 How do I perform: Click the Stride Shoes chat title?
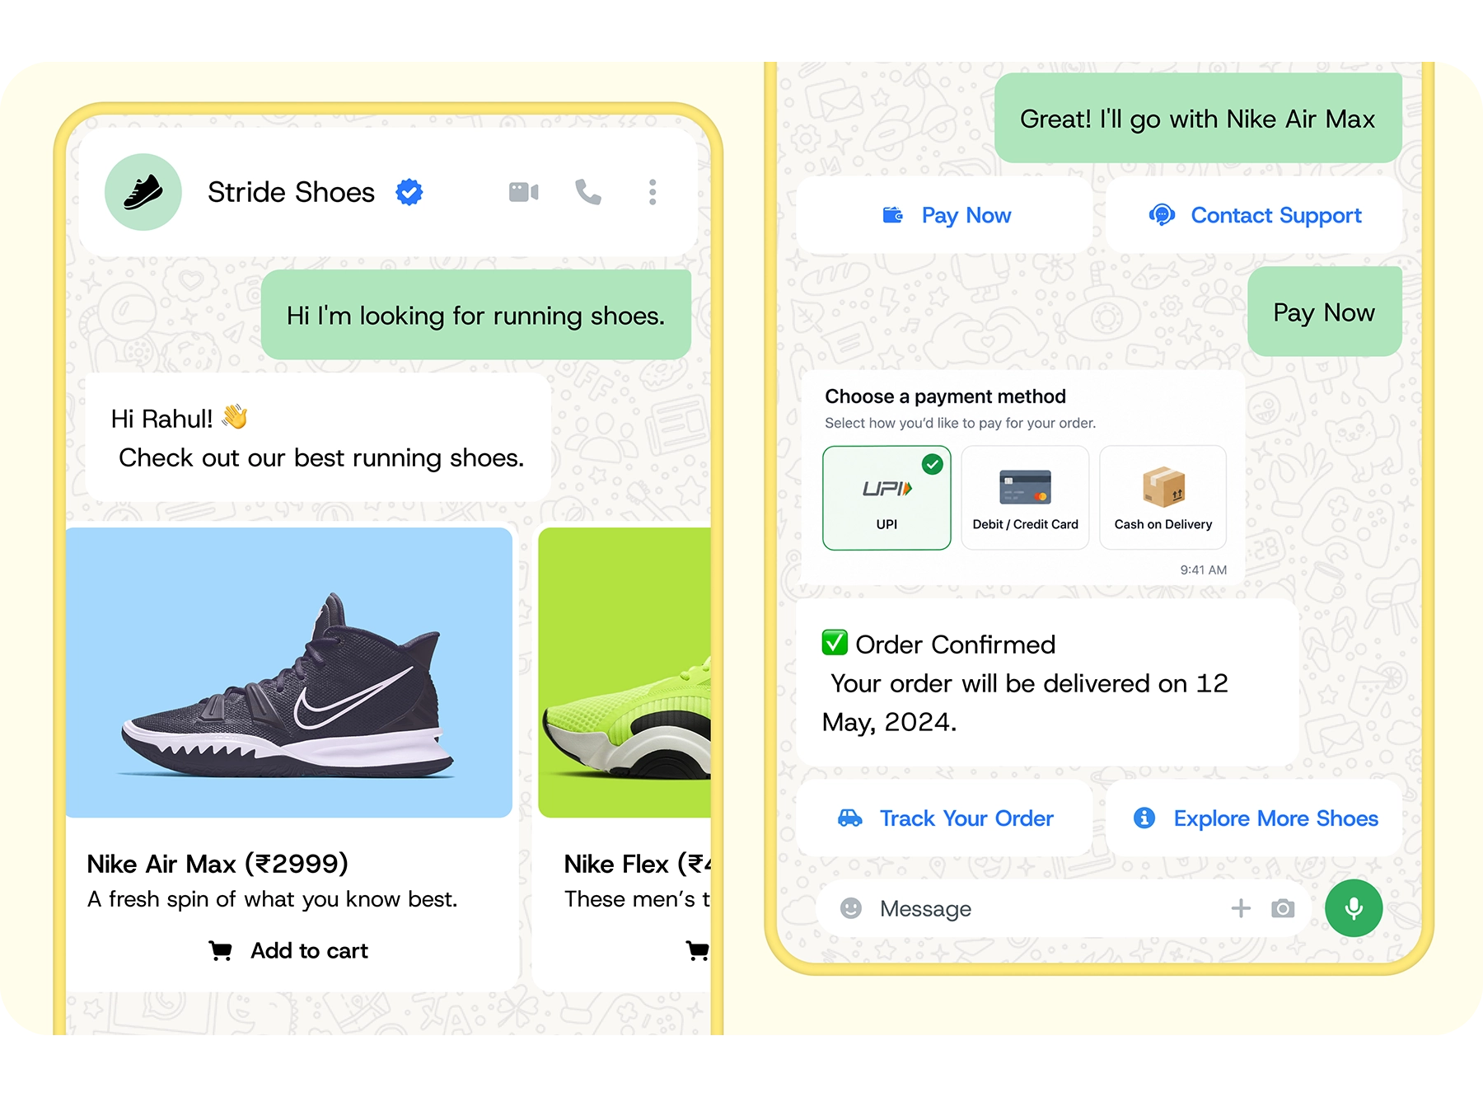[291, 192]
